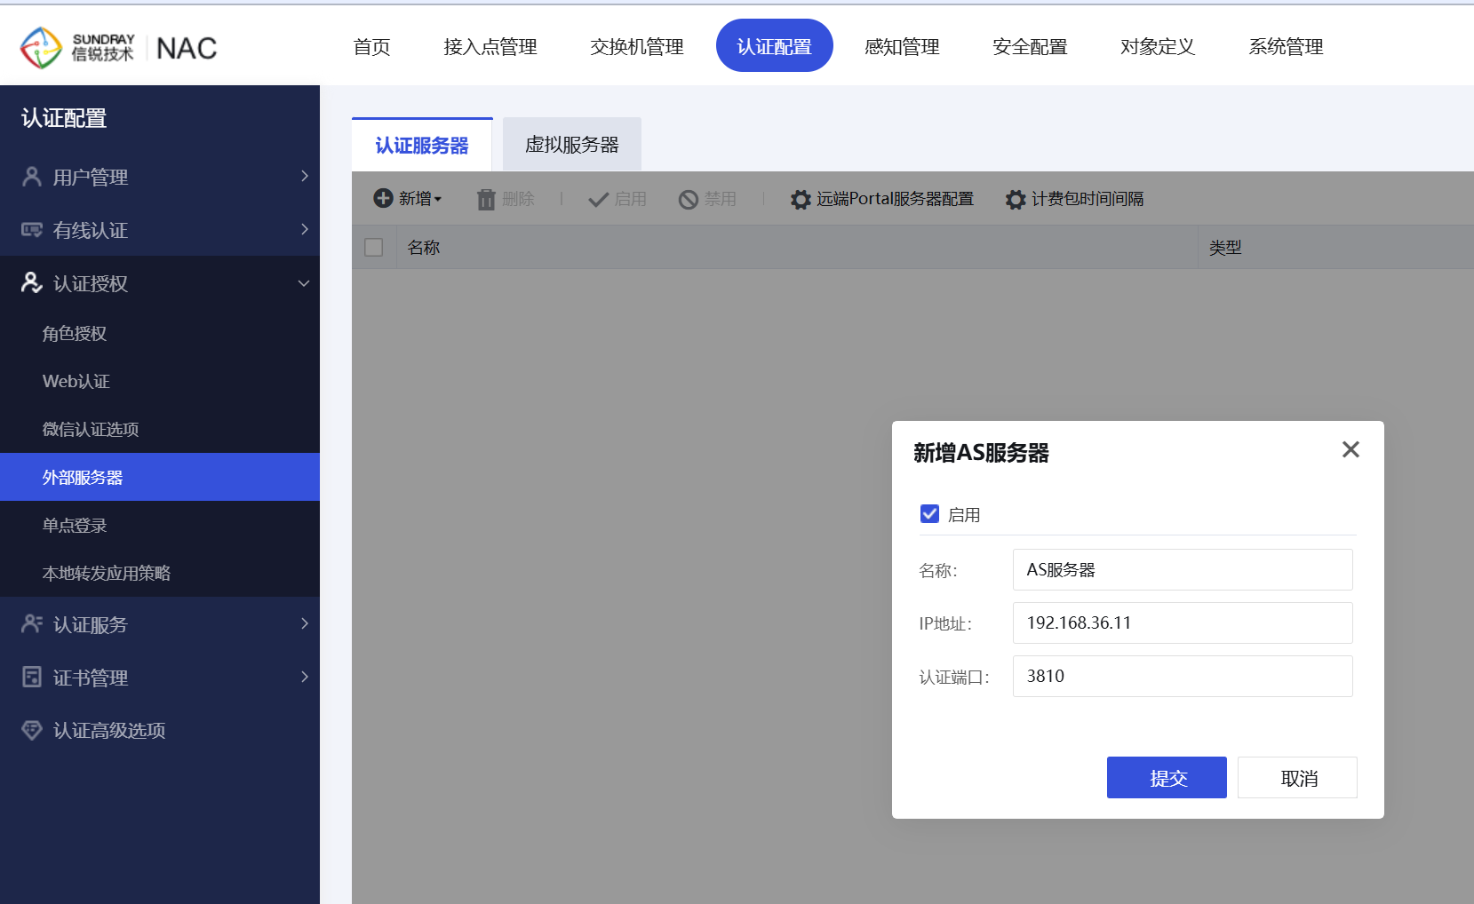
Task: Click 远端Portal服务器配置 label
Action: tap(895, 199)
